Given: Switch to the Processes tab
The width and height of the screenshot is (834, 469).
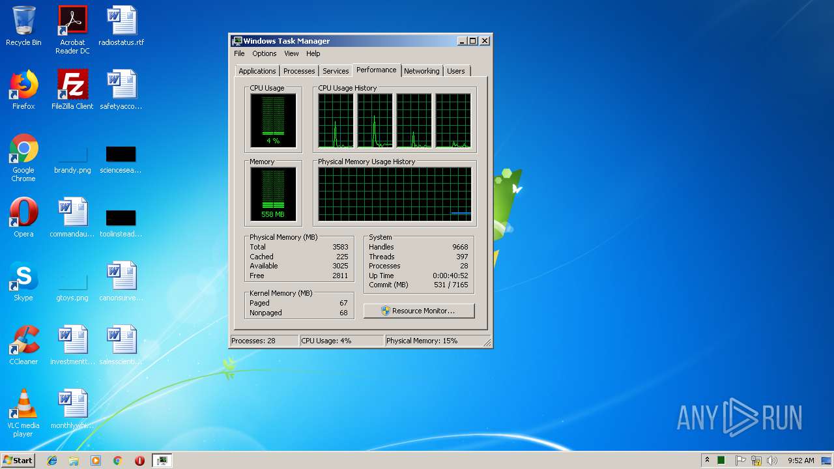Looking at the screenshot, I should point(299,71).
